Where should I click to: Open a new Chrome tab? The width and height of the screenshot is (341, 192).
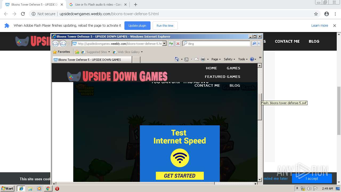tap(136, 5)
